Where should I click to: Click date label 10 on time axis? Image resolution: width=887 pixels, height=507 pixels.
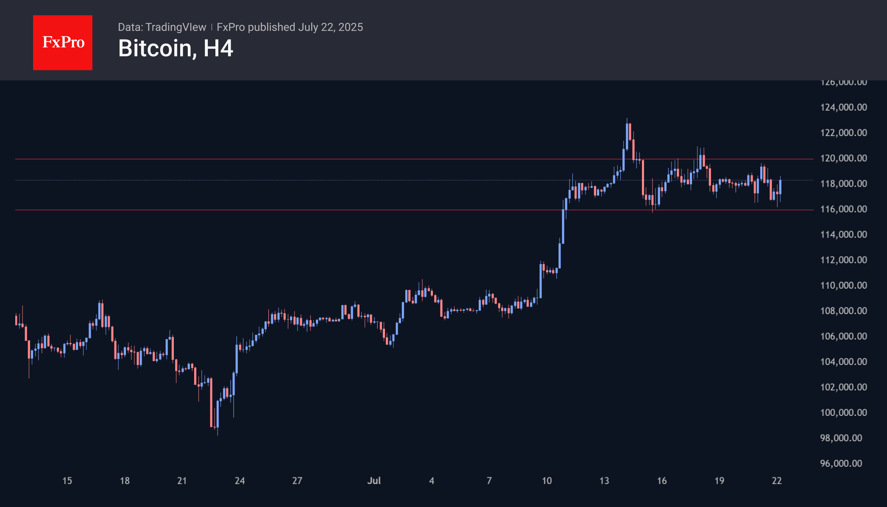pyautogui.click(x=547, y=481)
